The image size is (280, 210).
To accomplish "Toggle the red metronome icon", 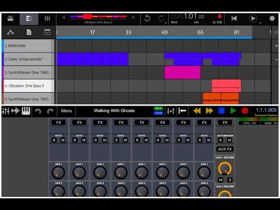I will (x=220, y=16).
